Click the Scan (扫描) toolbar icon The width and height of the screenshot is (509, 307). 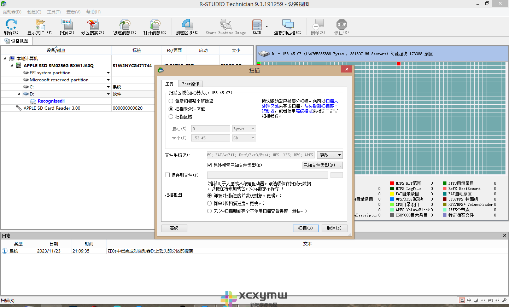tap(67, 25)
